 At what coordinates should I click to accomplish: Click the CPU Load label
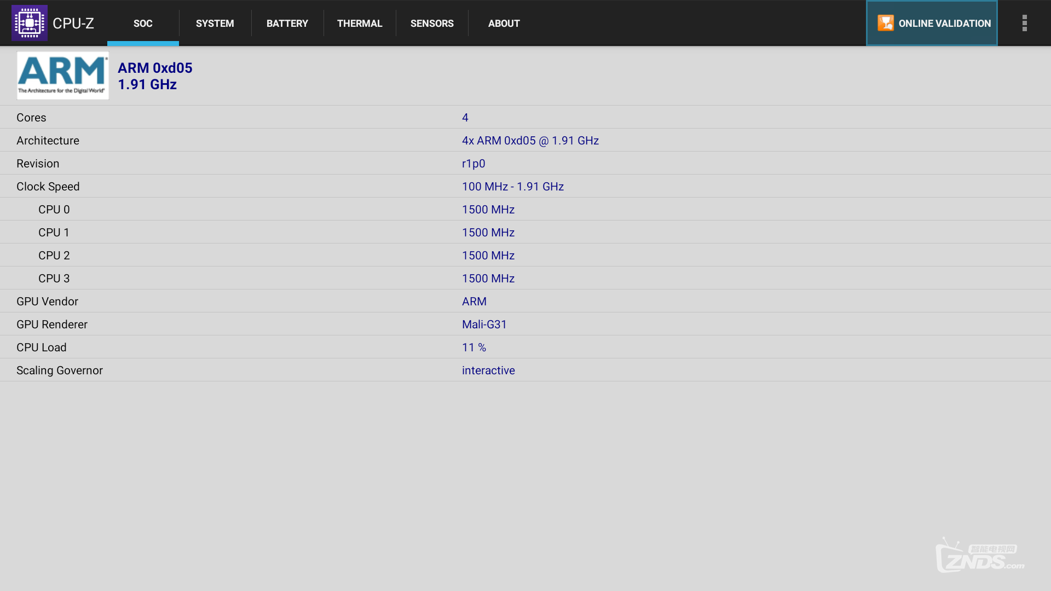click(42, 347)
